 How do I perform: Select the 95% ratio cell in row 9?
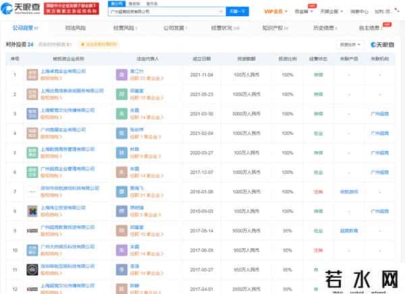(x=288, y=231)
